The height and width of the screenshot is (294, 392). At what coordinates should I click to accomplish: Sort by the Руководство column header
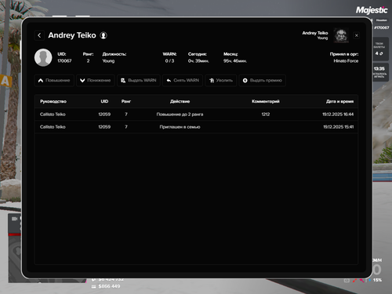tap(53, 101)
